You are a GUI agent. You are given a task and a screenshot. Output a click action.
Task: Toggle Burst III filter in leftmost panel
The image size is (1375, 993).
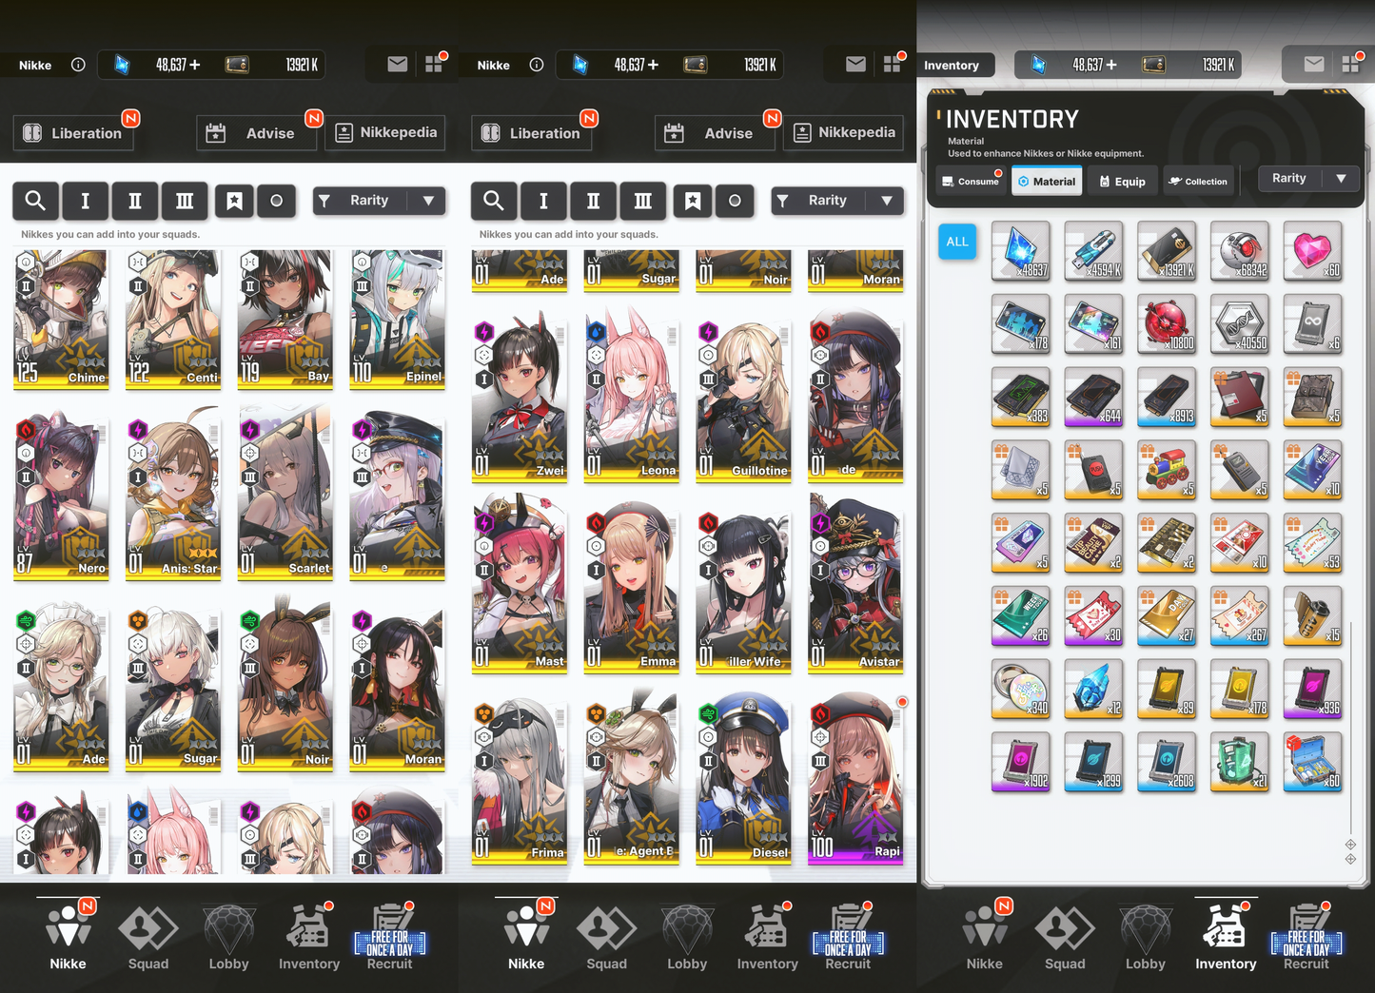point(185,201)
